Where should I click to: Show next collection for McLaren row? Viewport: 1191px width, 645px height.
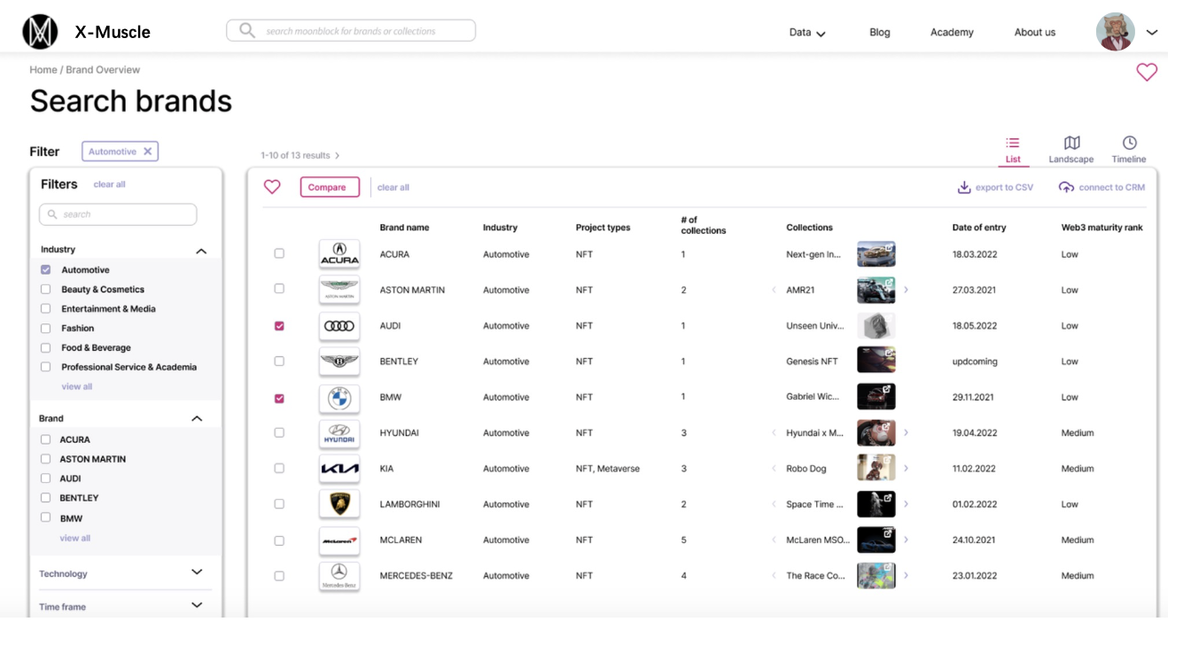click(906, 540)
